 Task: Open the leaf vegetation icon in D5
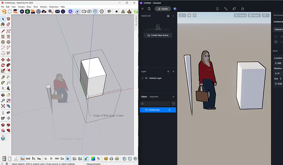(x=234, y=9)
